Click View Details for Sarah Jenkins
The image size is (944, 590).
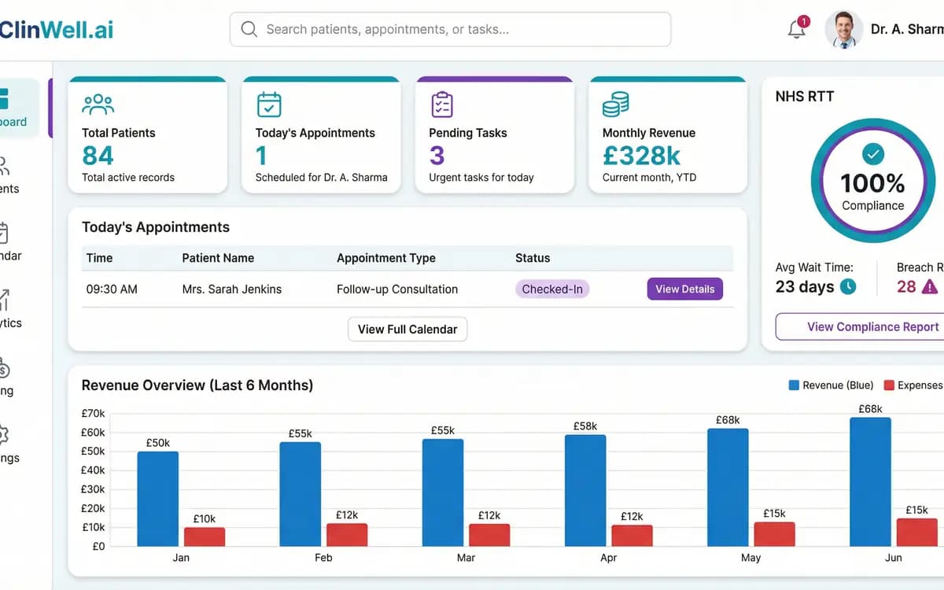tap(684, 289)
